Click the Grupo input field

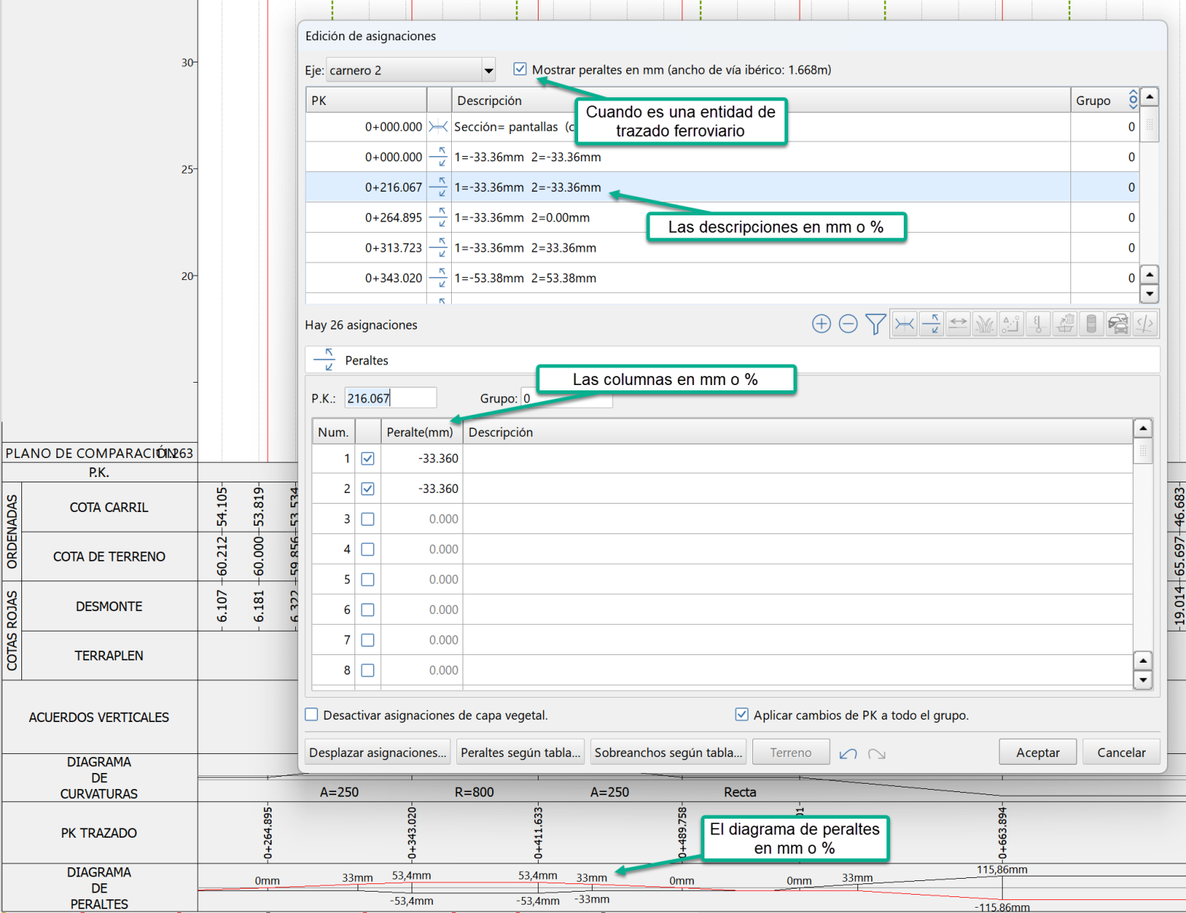pos(566,398)
